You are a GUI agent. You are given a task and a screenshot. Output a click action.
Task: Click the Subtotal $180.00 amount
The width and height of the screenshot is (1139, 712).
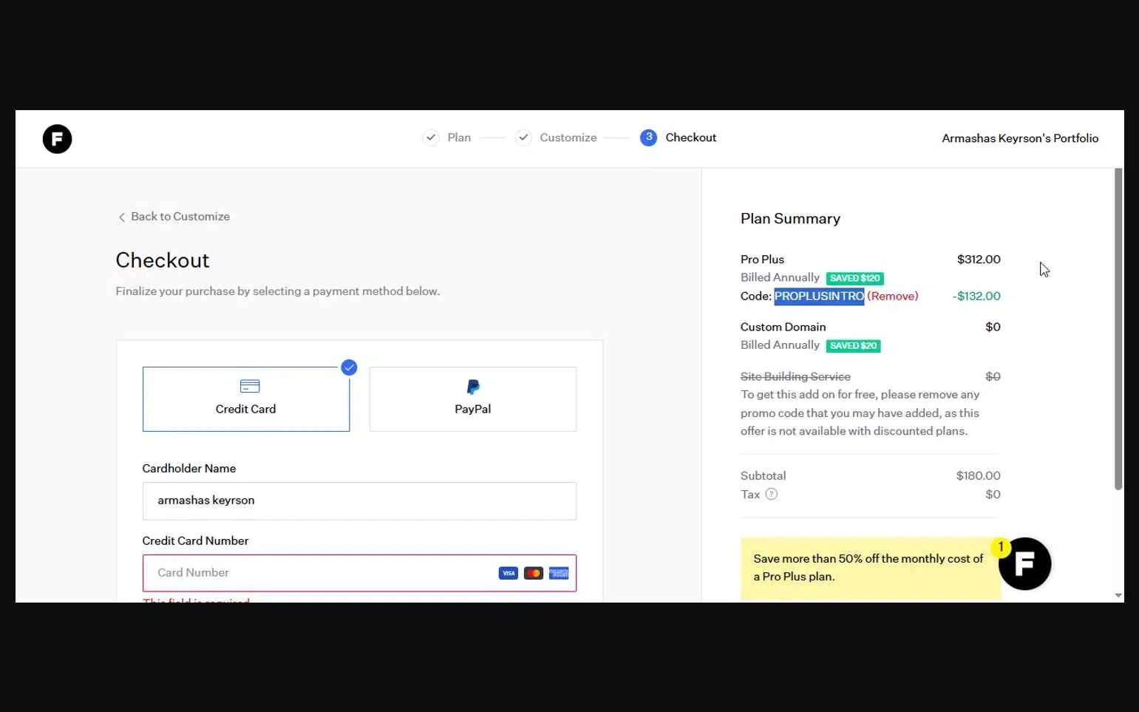pos(978,475)
